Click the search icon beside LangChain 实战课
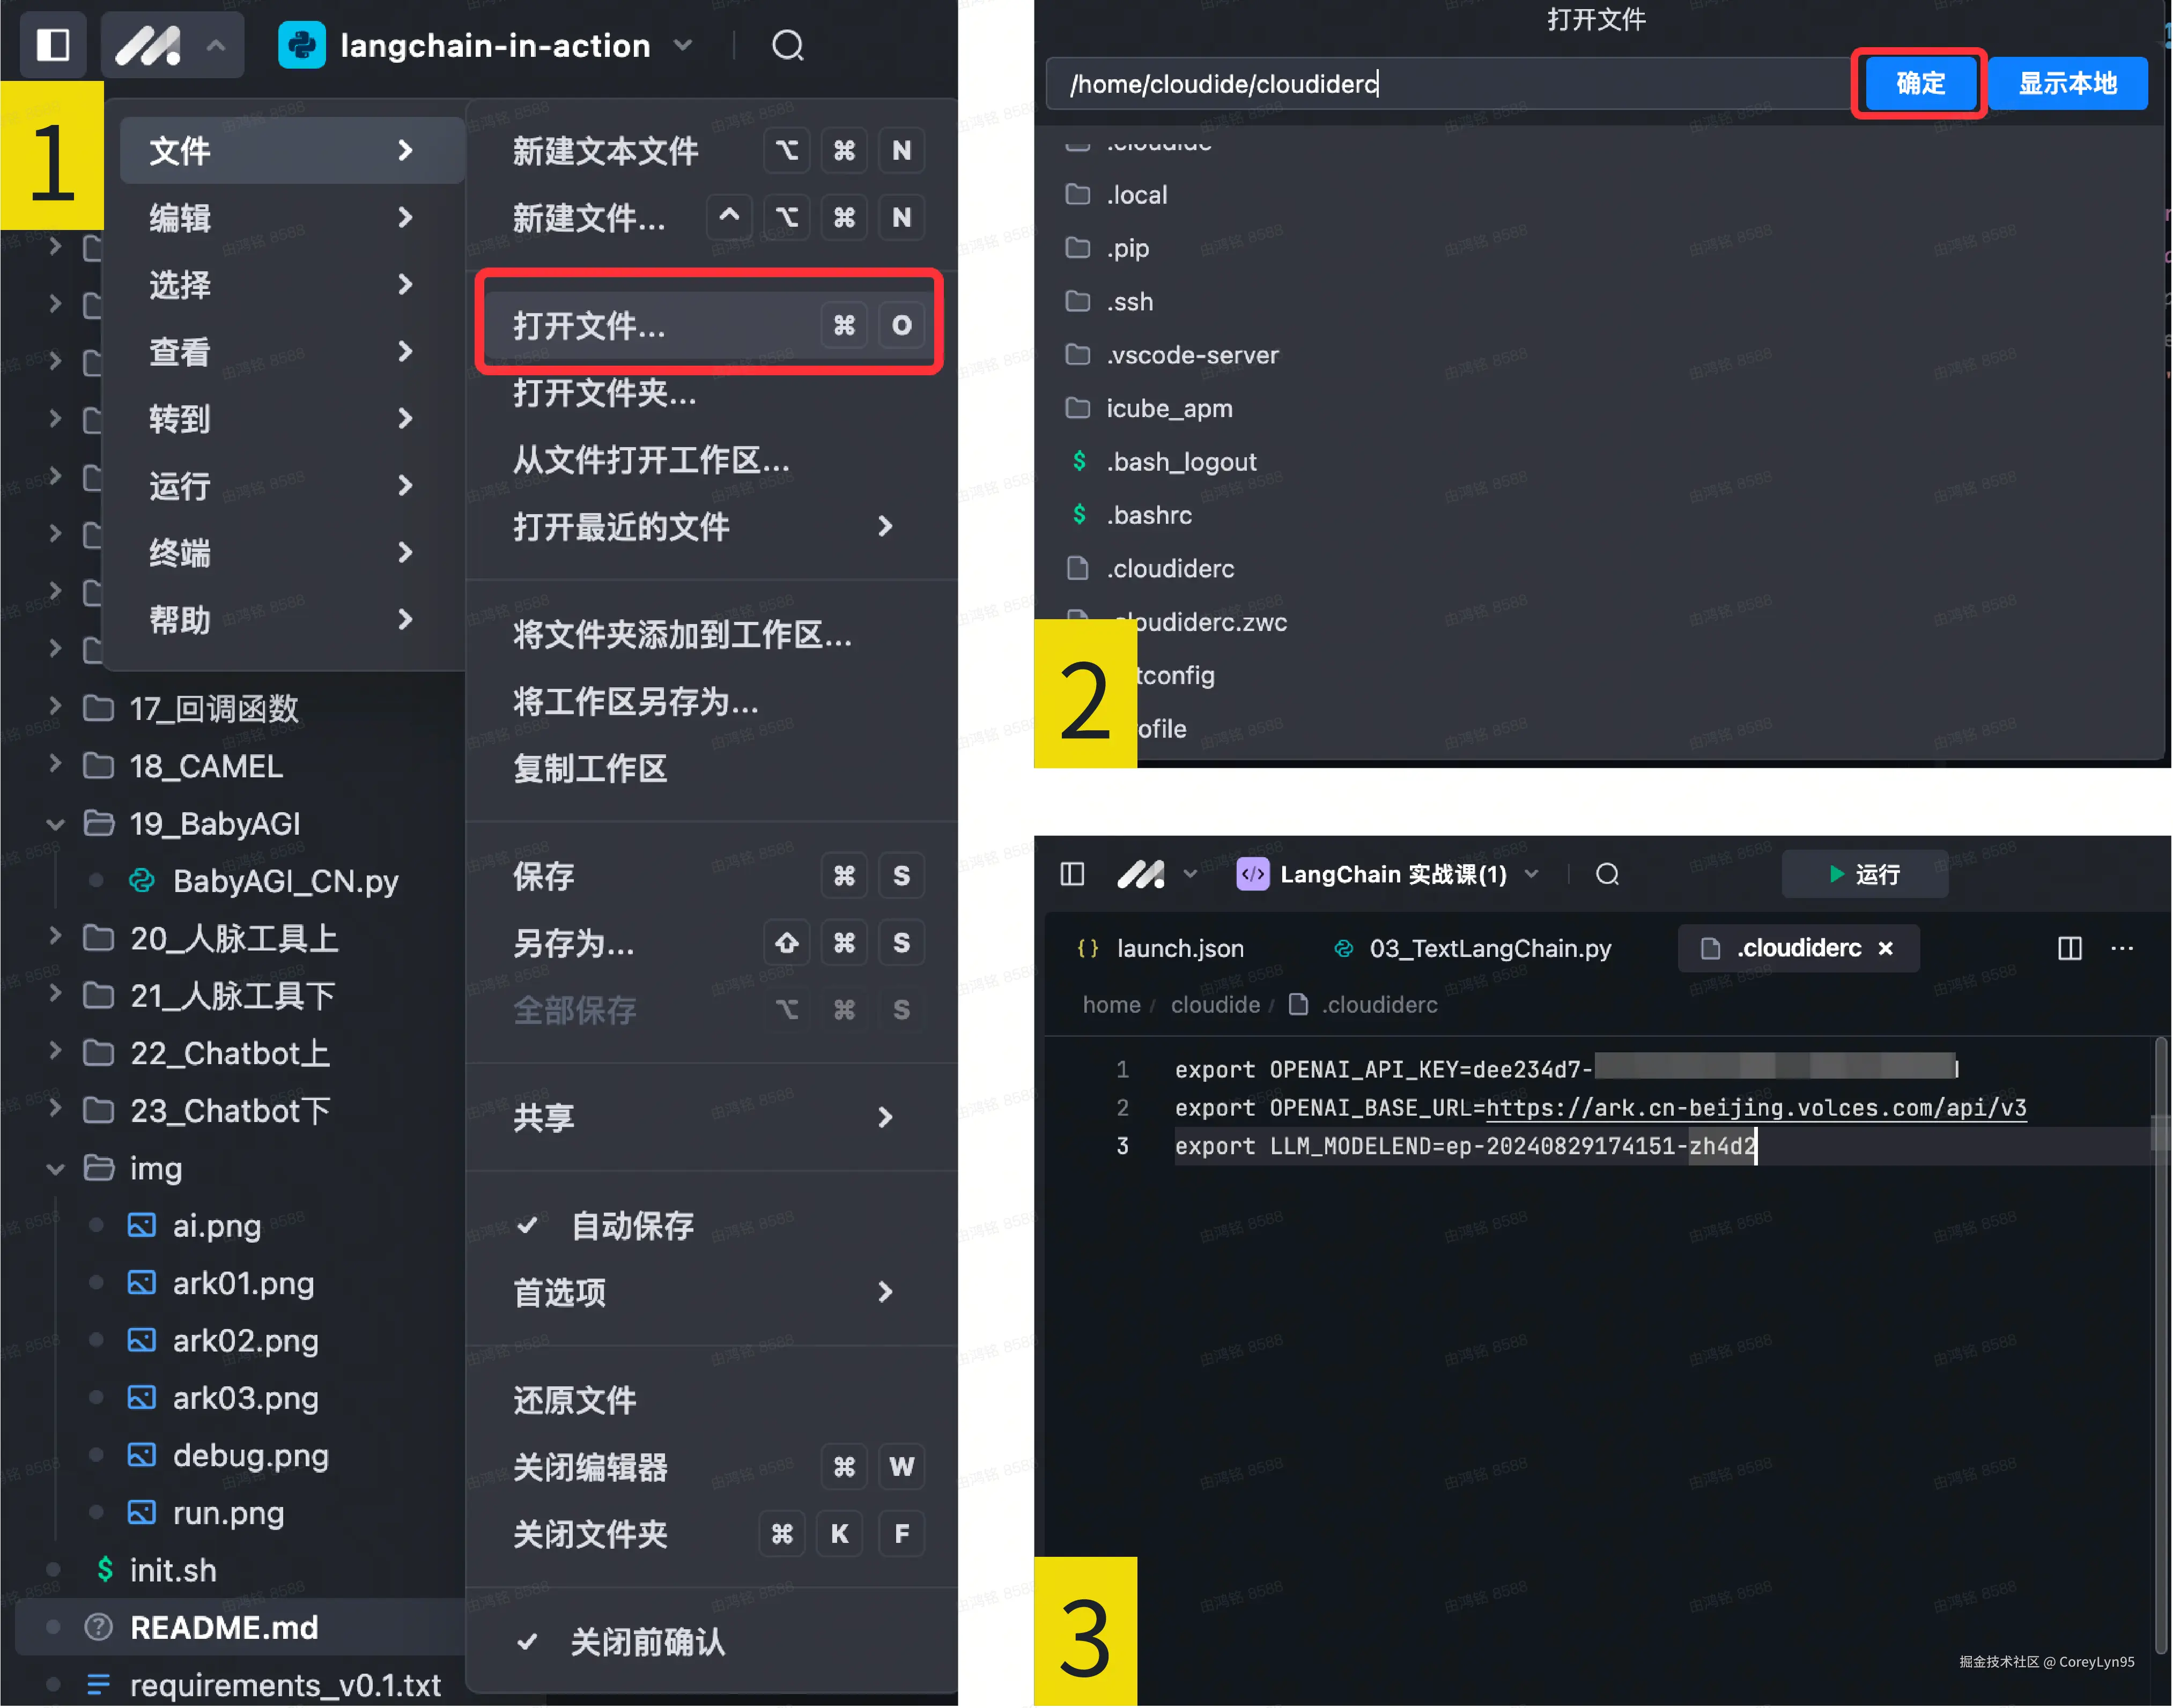 [x=1607, y=874]
